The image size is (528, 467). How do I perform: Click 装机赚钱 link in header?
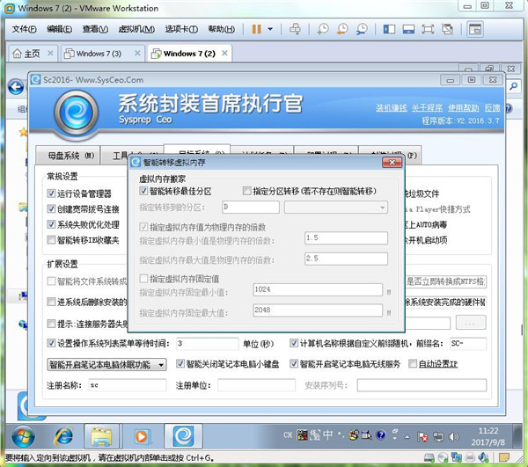392,107
